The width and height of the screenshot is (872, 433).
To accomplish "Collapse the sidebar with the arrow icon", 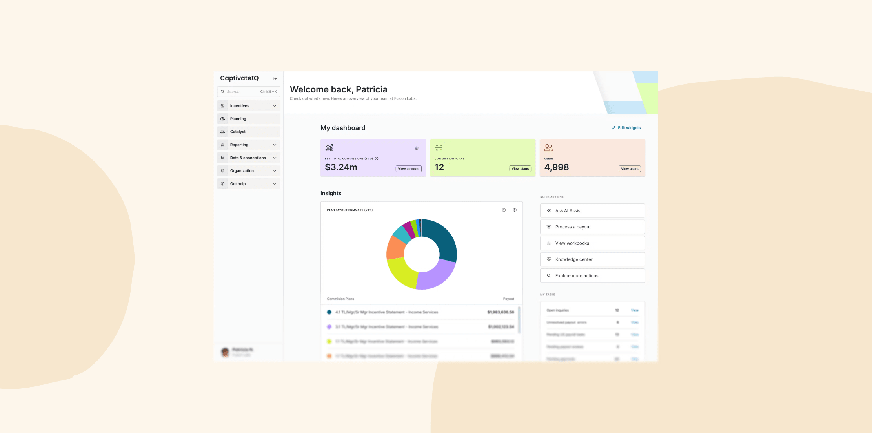I will (x=275, y=78).
